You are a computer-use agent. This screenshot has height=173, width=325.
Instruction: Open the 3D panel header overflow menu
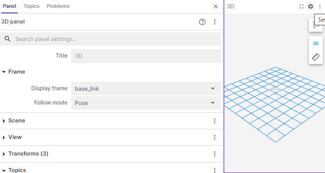point(320,6)
